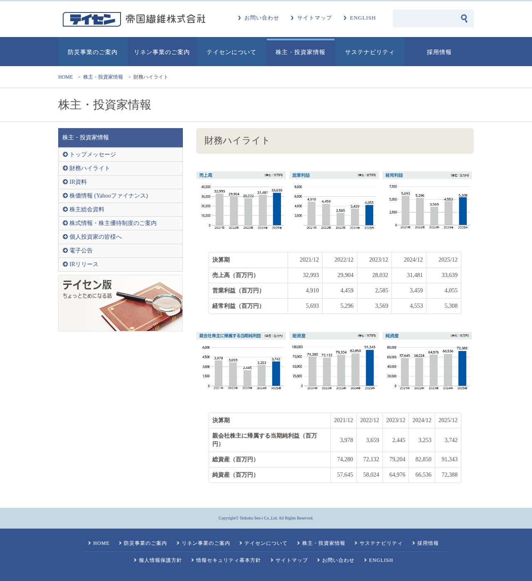Open 採用情報 main nav tab
Image resolution: width=532 pixels, height=581 pixels.
click(439, 52)
